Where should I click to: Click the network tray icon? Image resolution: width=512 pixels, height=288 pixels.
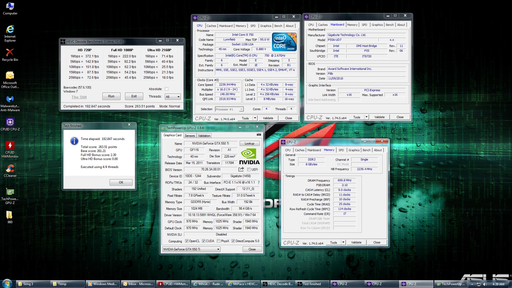coord(478,284)
